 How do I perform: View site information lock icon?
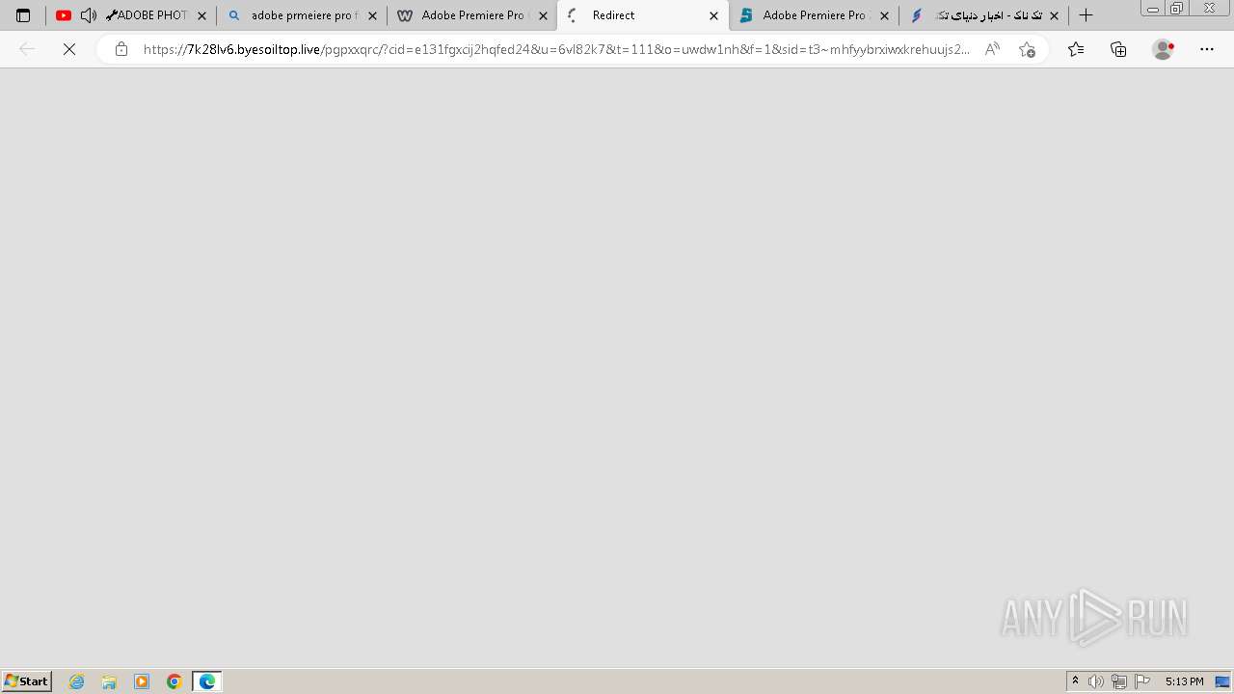(x=121, y=49)
